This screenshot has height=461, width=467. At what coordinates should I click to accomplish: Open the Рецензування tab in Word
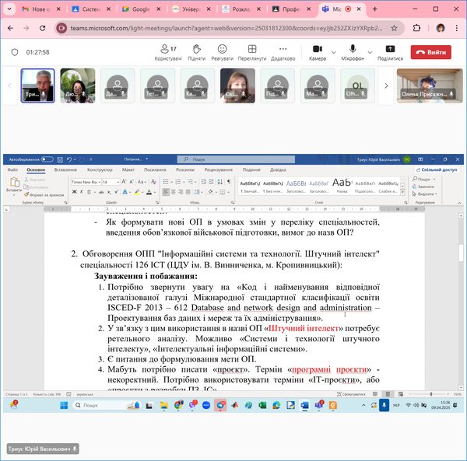point(219,169)
